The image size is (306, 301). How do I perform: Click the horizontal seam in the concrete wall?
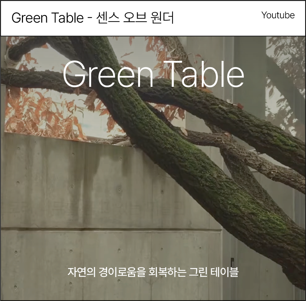[x=111, y=229]
